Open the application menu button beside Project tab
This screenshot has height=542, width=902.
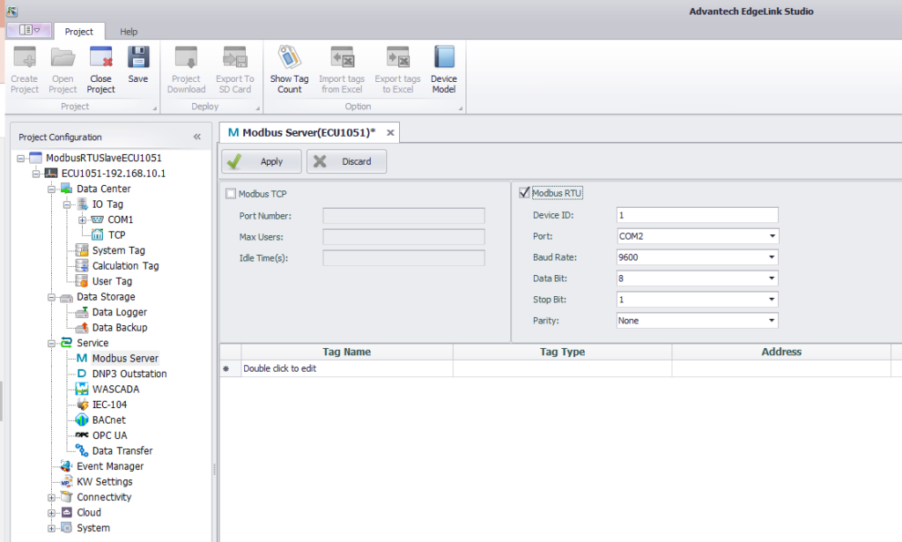click(29, 30)
